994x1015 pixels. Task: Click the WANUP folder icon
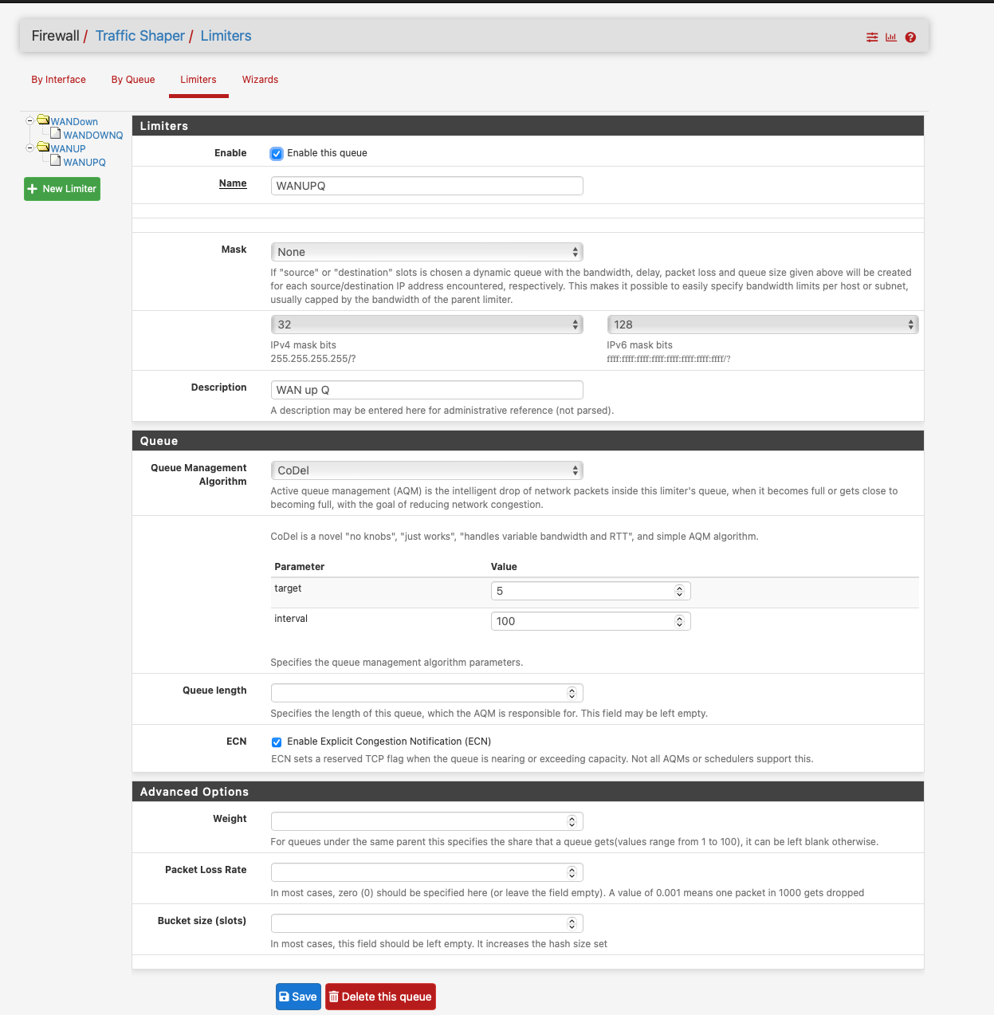point(43,147)
